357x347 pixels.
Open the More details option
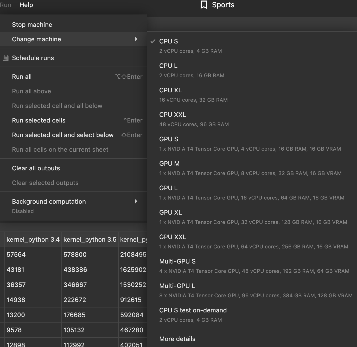[x=177, y=339]
